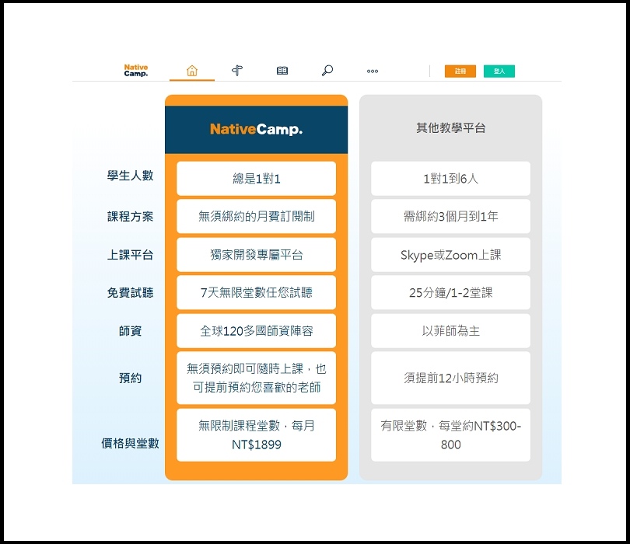Select the 無須預約即可隨時上課 cell

pos(257,378)
